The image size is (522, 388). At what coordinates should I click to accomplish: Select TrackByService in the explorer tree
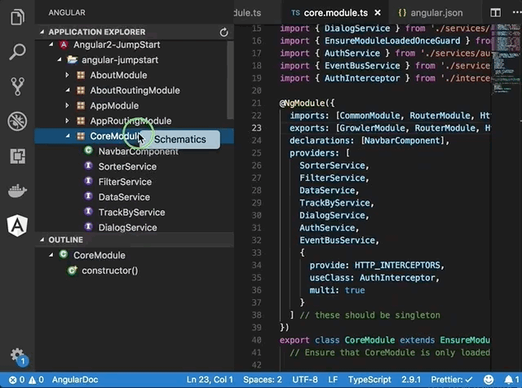point(131,213)
